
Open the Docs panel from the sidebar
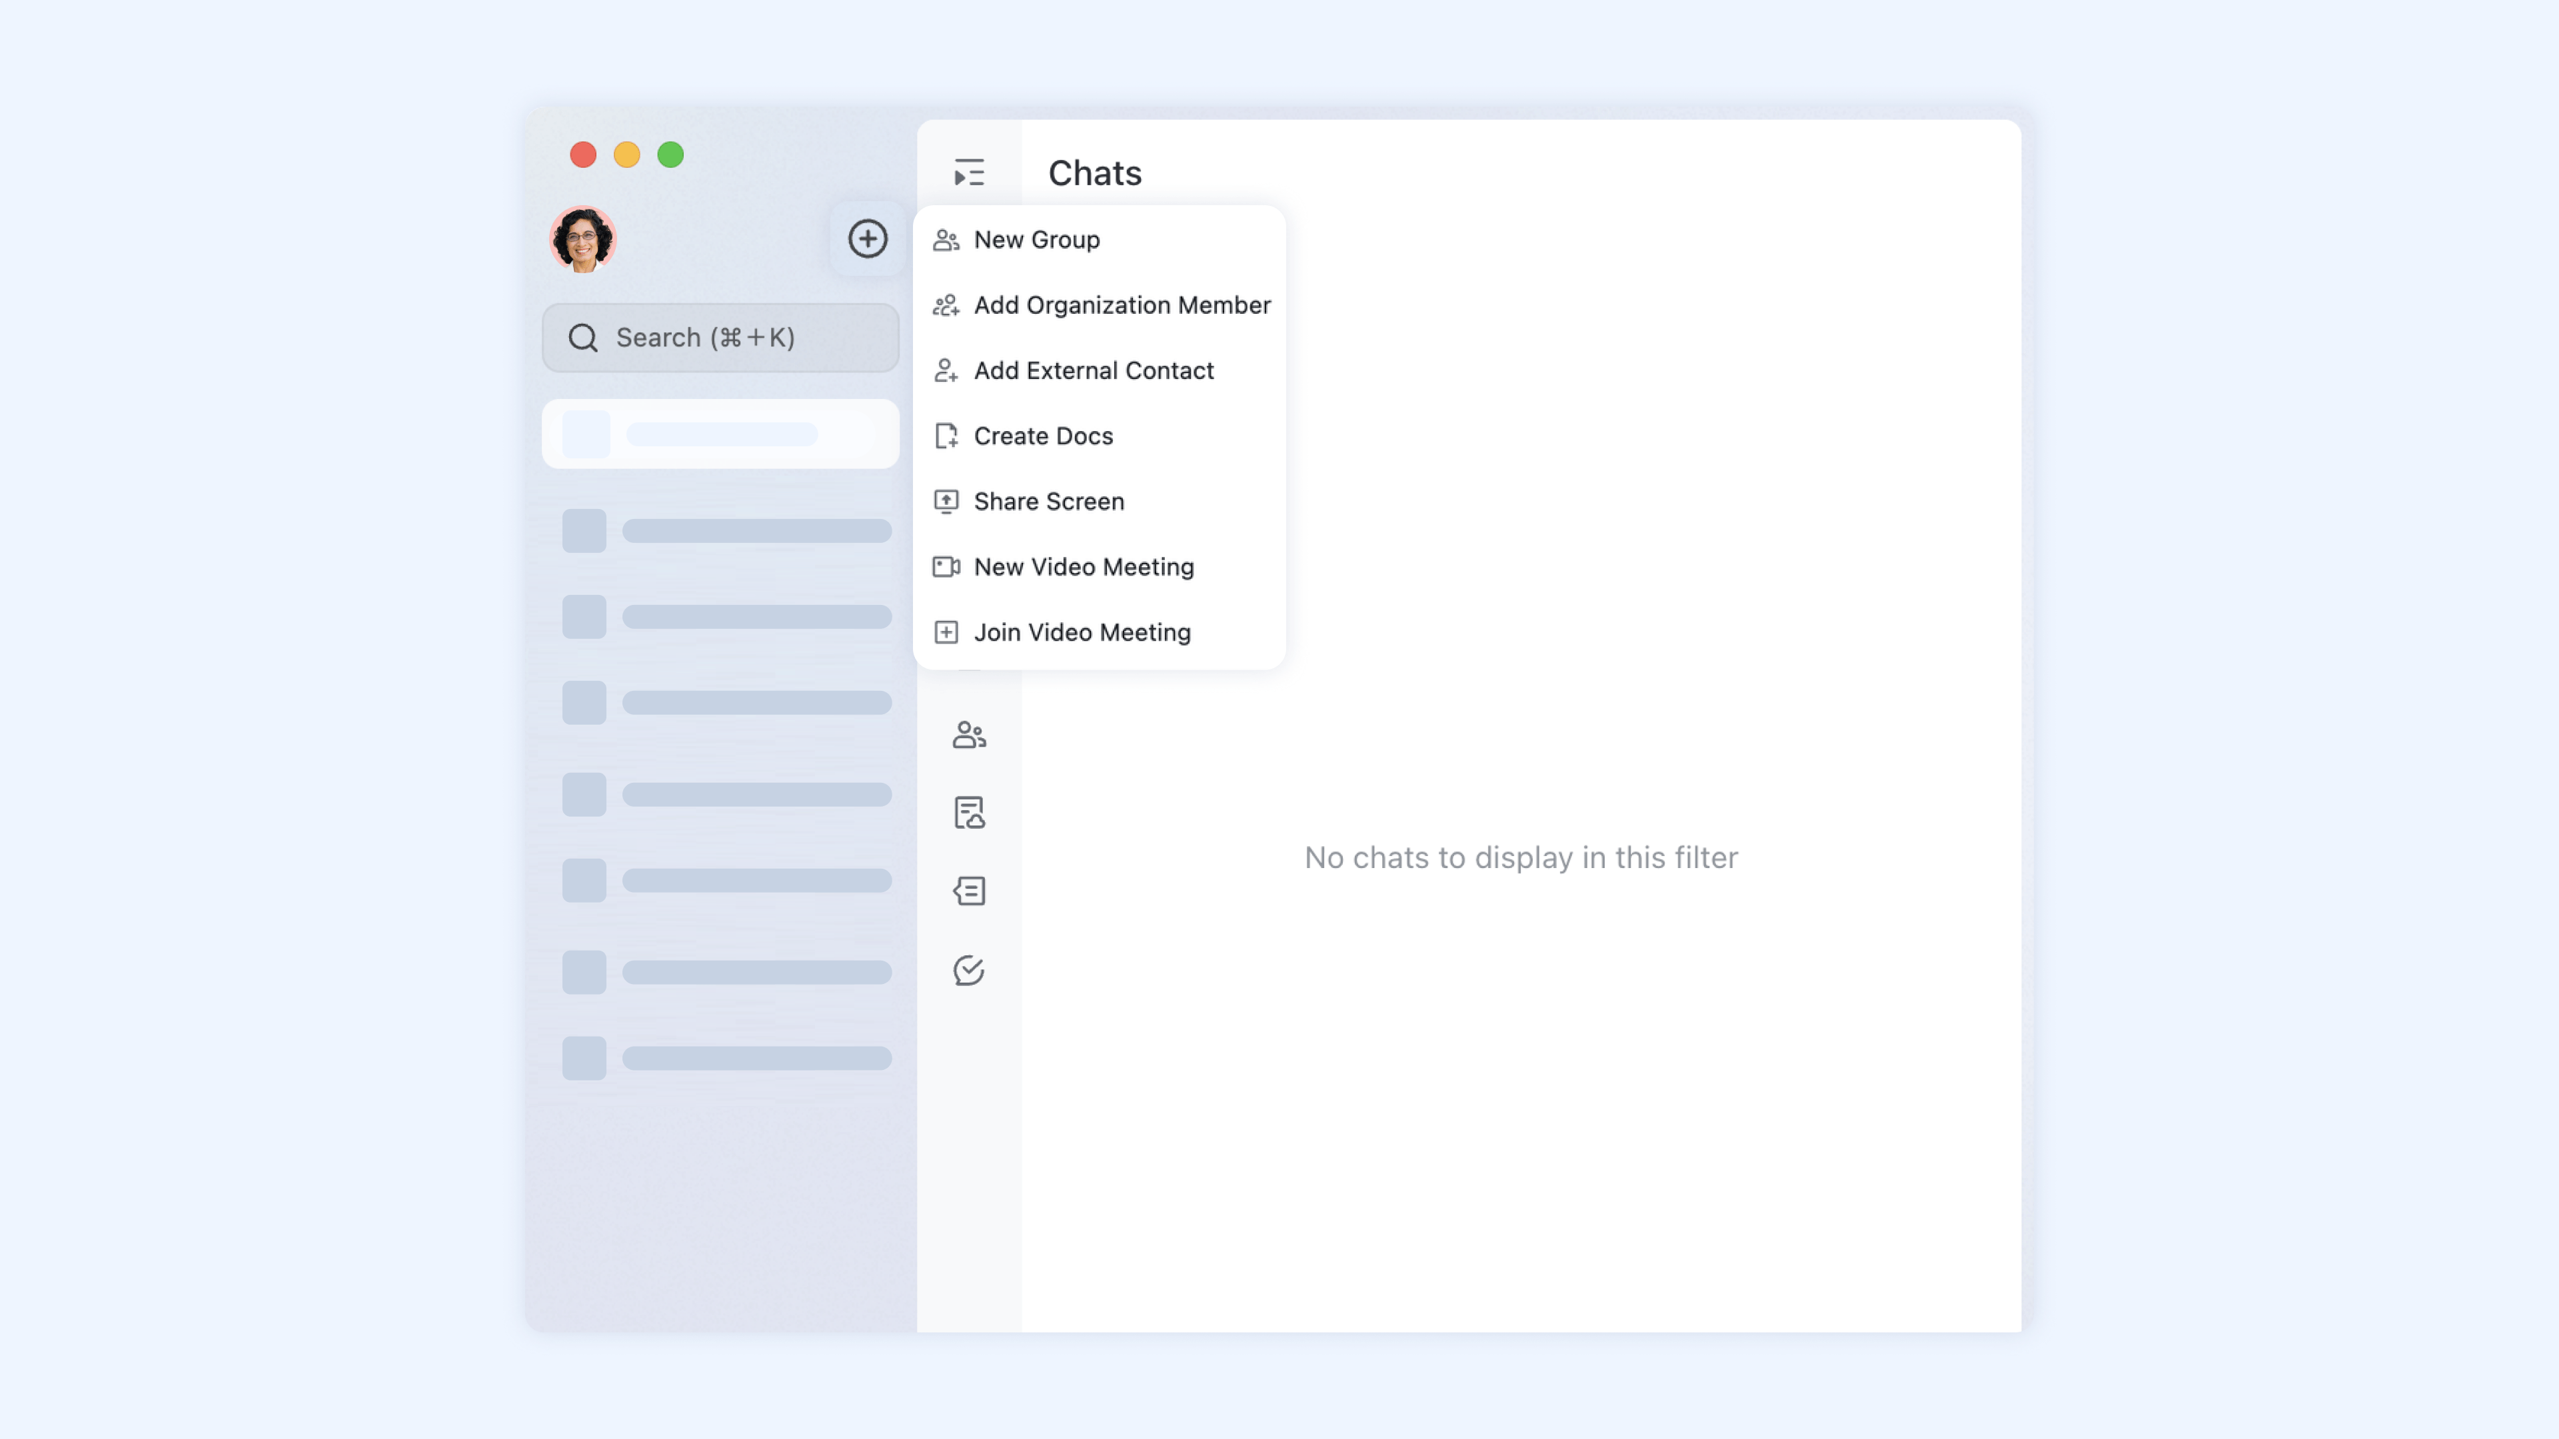[968, 811]
